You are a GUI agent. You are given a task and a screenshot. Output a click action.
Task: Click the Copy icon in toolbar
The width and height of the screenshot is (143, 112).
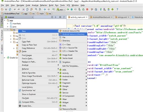27,9
